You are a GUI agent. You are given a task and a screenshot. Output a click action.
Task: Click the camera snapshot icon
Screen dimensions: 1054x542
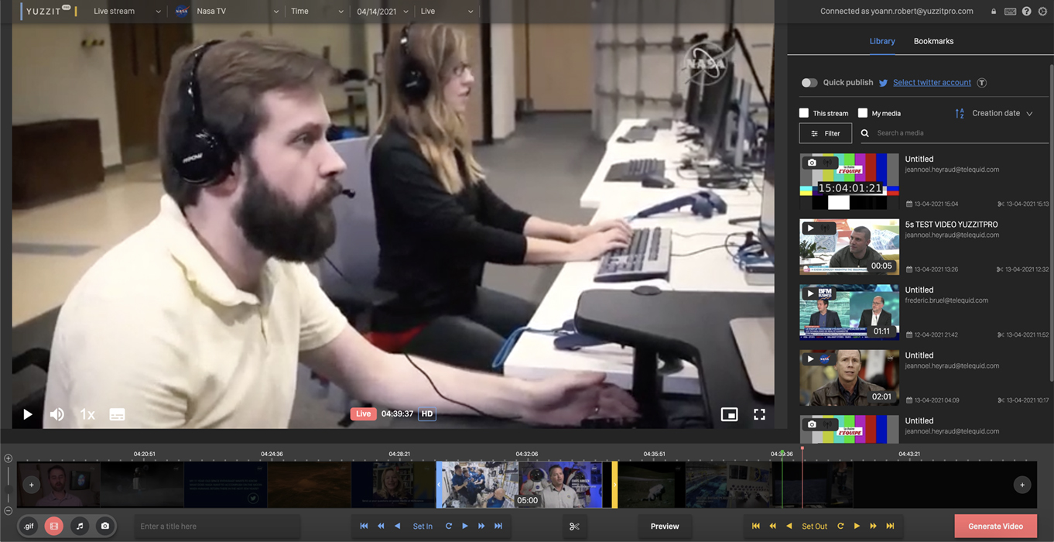[105, 526]
